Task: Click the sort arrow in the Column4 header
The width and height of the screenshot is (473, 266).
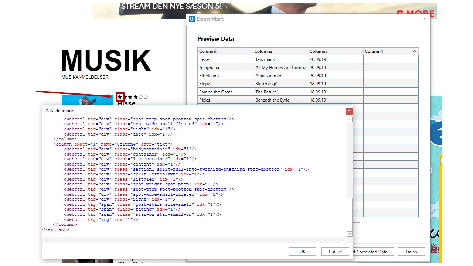Action: click(x=414, y=51)
